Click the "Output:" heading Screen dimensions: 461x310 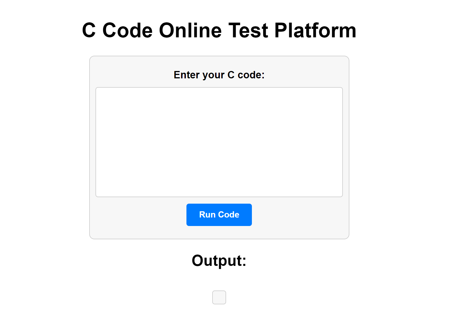(219, 261)
